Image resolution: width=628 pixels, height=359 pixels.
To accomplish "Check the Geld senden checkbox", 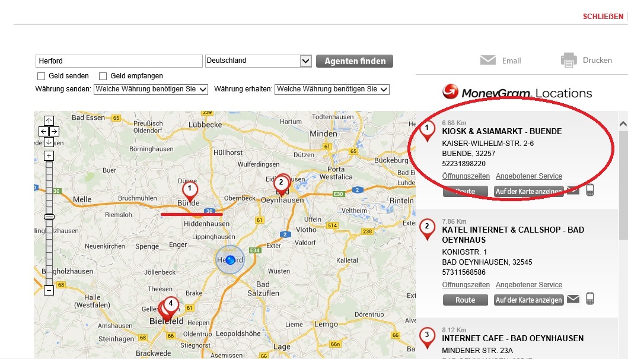I will (41, 76).
